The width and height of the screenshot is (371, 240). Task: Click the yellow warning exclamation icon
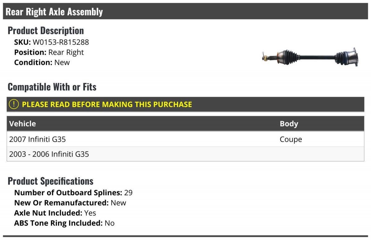pos(14,104)
